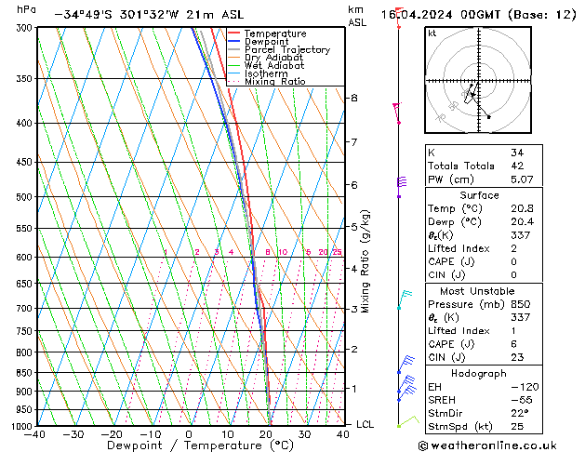The height and width of the screenshot is (452, 585).
Task: Click the dotted pink Mixing Ratio legend sample
Action: click(x=233, y=82)
